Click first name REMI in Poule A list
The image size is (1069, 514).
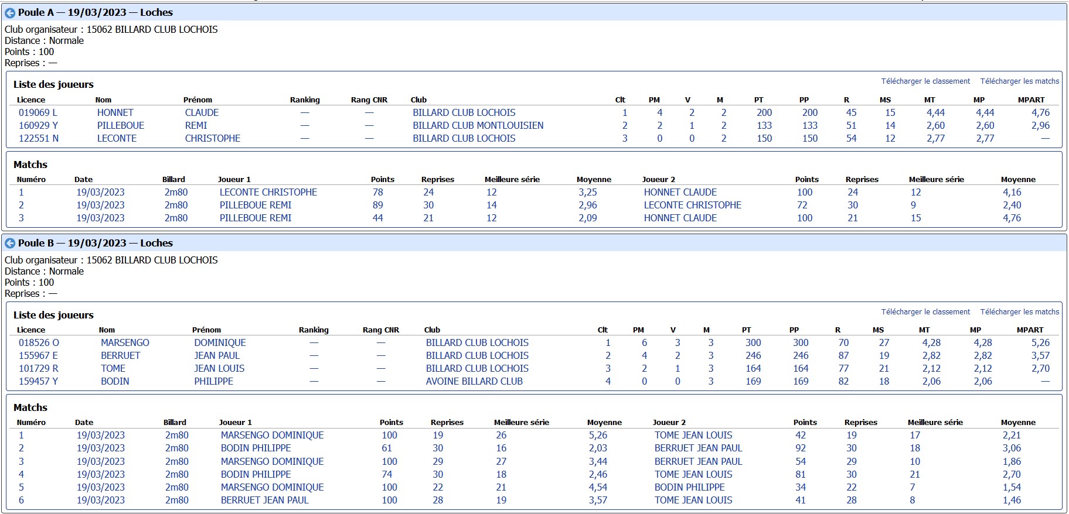point(196,125)
